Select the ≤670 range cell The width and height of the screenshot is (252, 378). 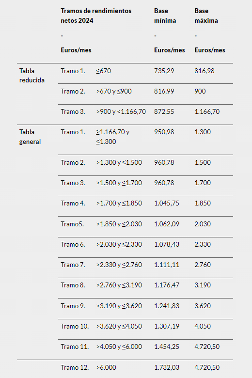coord(103,71)
